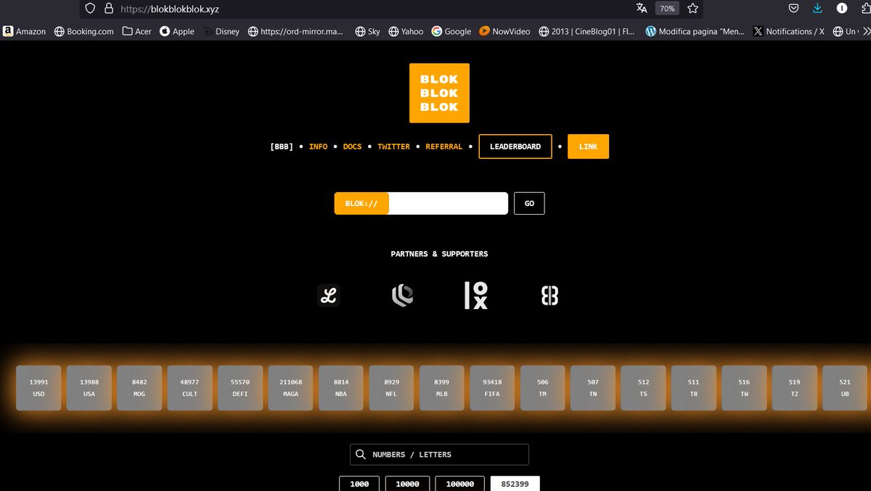871x491 pixels.
Task: Select the 852399 filter option
Action: 515,483
